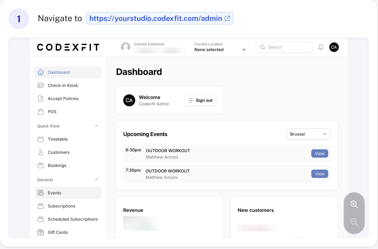Open the CA profile avatar in header

click(x=334, y=47)
